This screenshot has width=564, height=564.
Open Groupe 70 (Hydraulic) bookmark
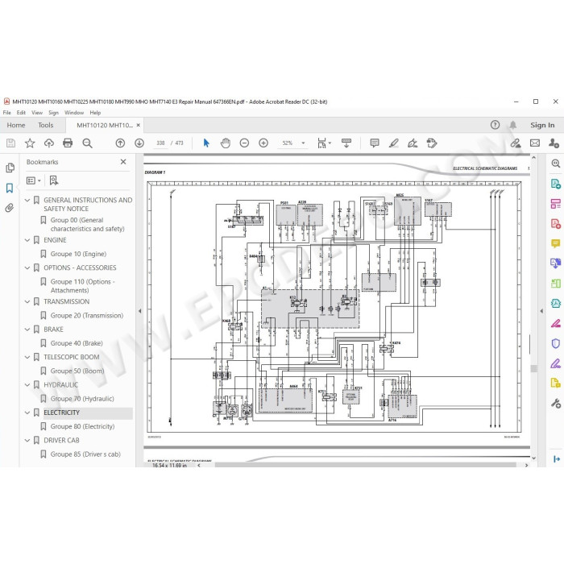coord(82,399)
